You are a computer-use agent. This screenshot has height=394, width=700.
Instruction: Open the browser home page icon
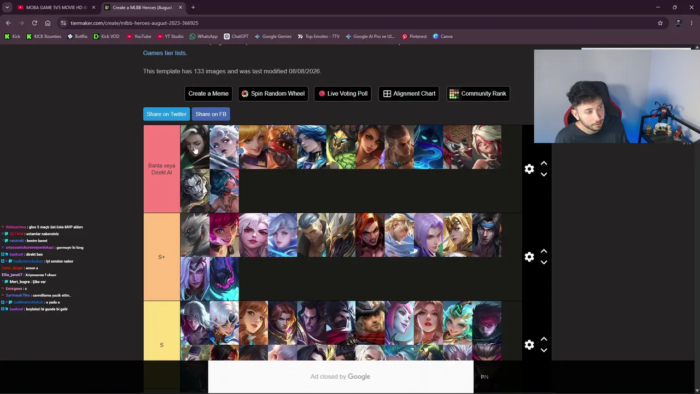coord(48,23)
